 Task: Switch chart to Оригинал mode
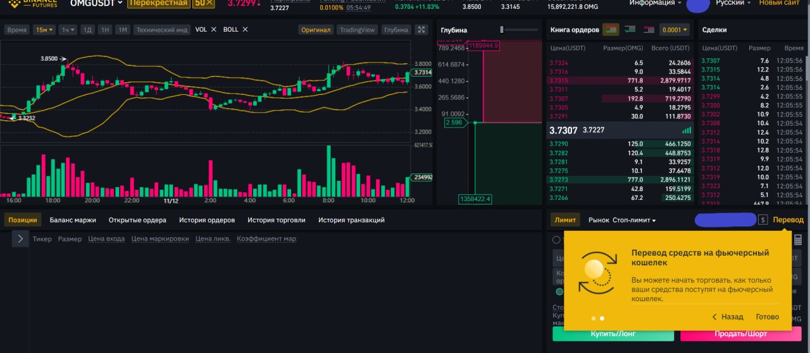(316, 30)
